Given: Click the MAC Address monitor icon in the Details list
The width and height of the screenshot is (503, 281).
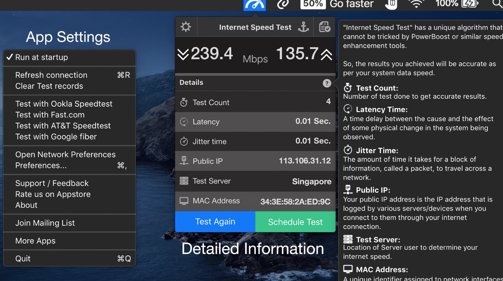Looking at the screenshot, I should click(x=184, y=201).
